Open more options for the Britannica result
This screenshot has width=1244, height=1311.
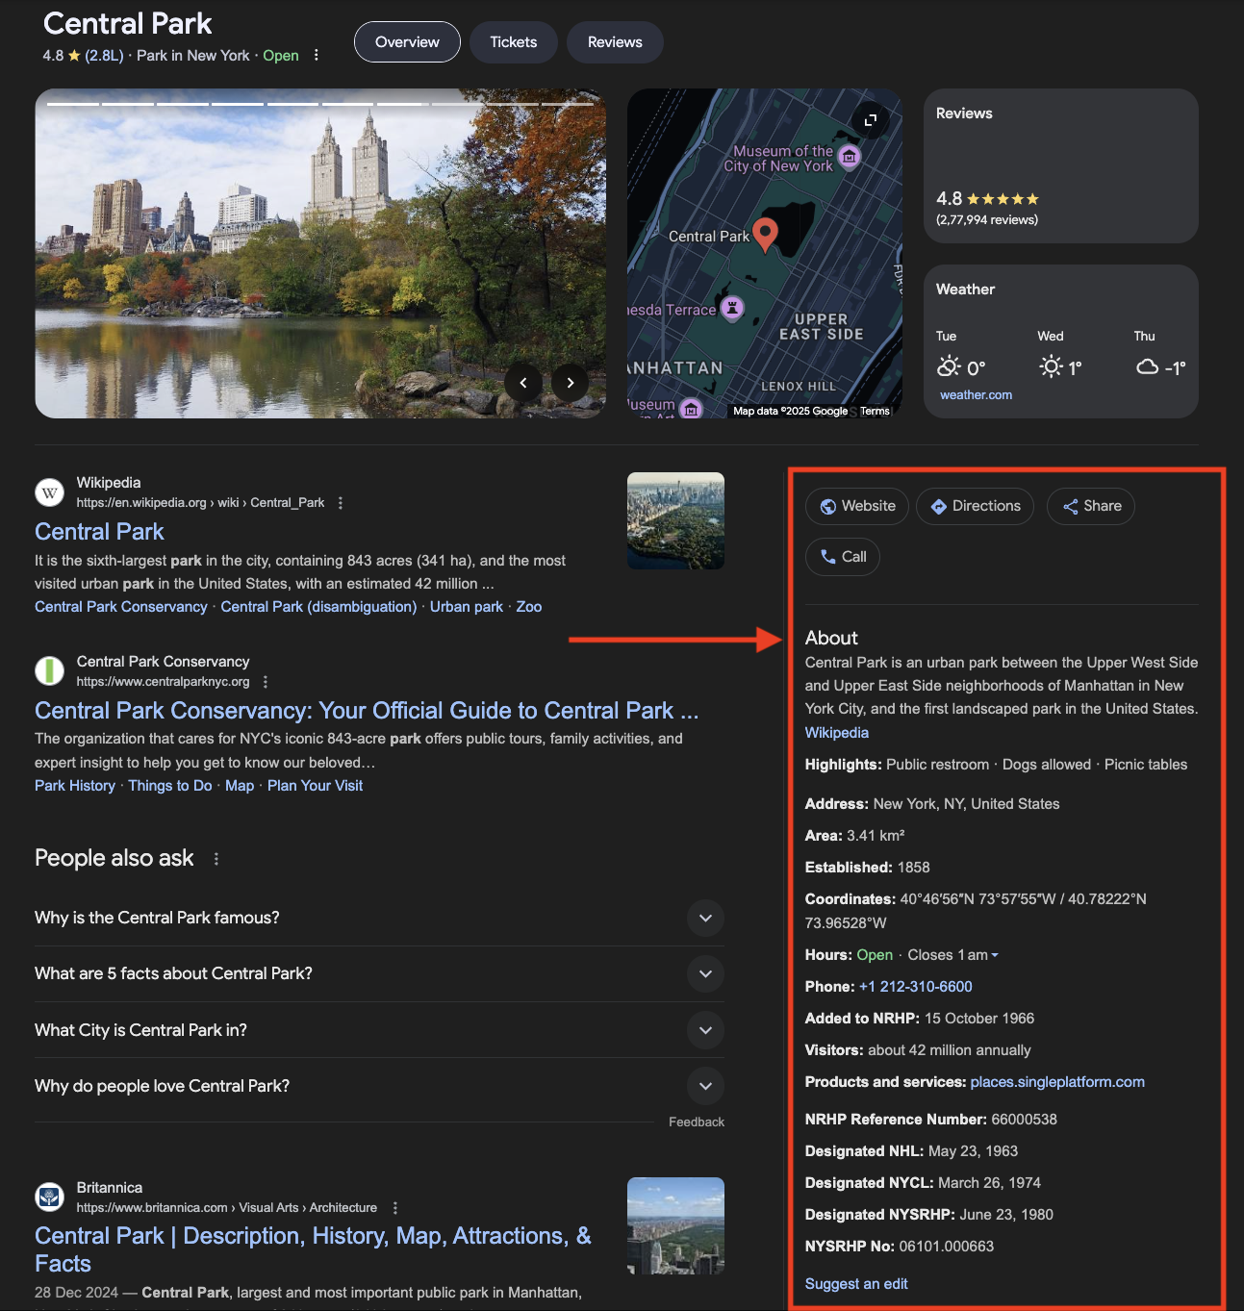[x=395, y=1208]
